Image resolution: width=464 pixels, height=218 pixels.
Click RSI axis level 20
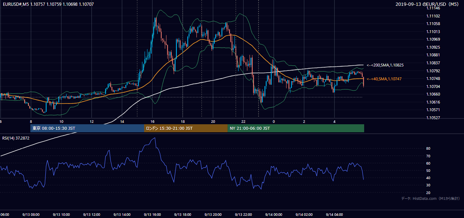[428, 193]
